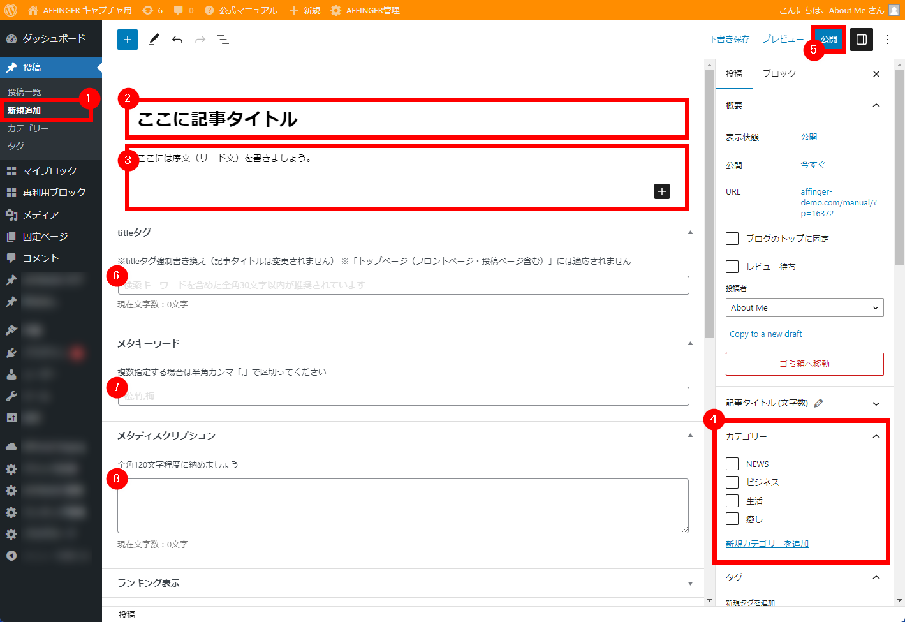Open ダッシュボード in the sidebar
The width and height of the screenshot is (905, 622).
(x=51, y=38)
